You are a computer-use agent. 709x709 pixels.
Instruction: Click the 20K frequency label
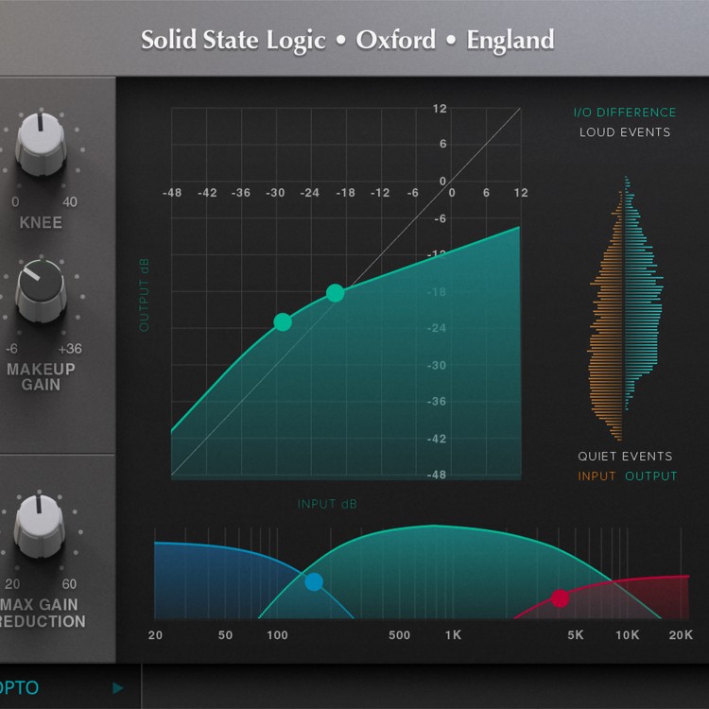pyautogui.click(x=681, y=635)
